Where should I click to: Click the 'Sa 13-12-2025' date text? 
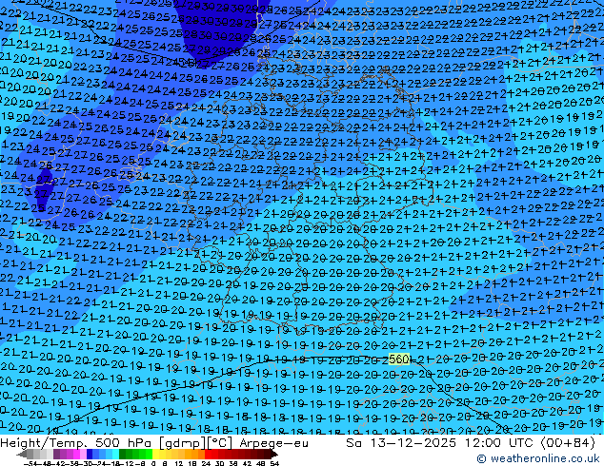point(401,443)
